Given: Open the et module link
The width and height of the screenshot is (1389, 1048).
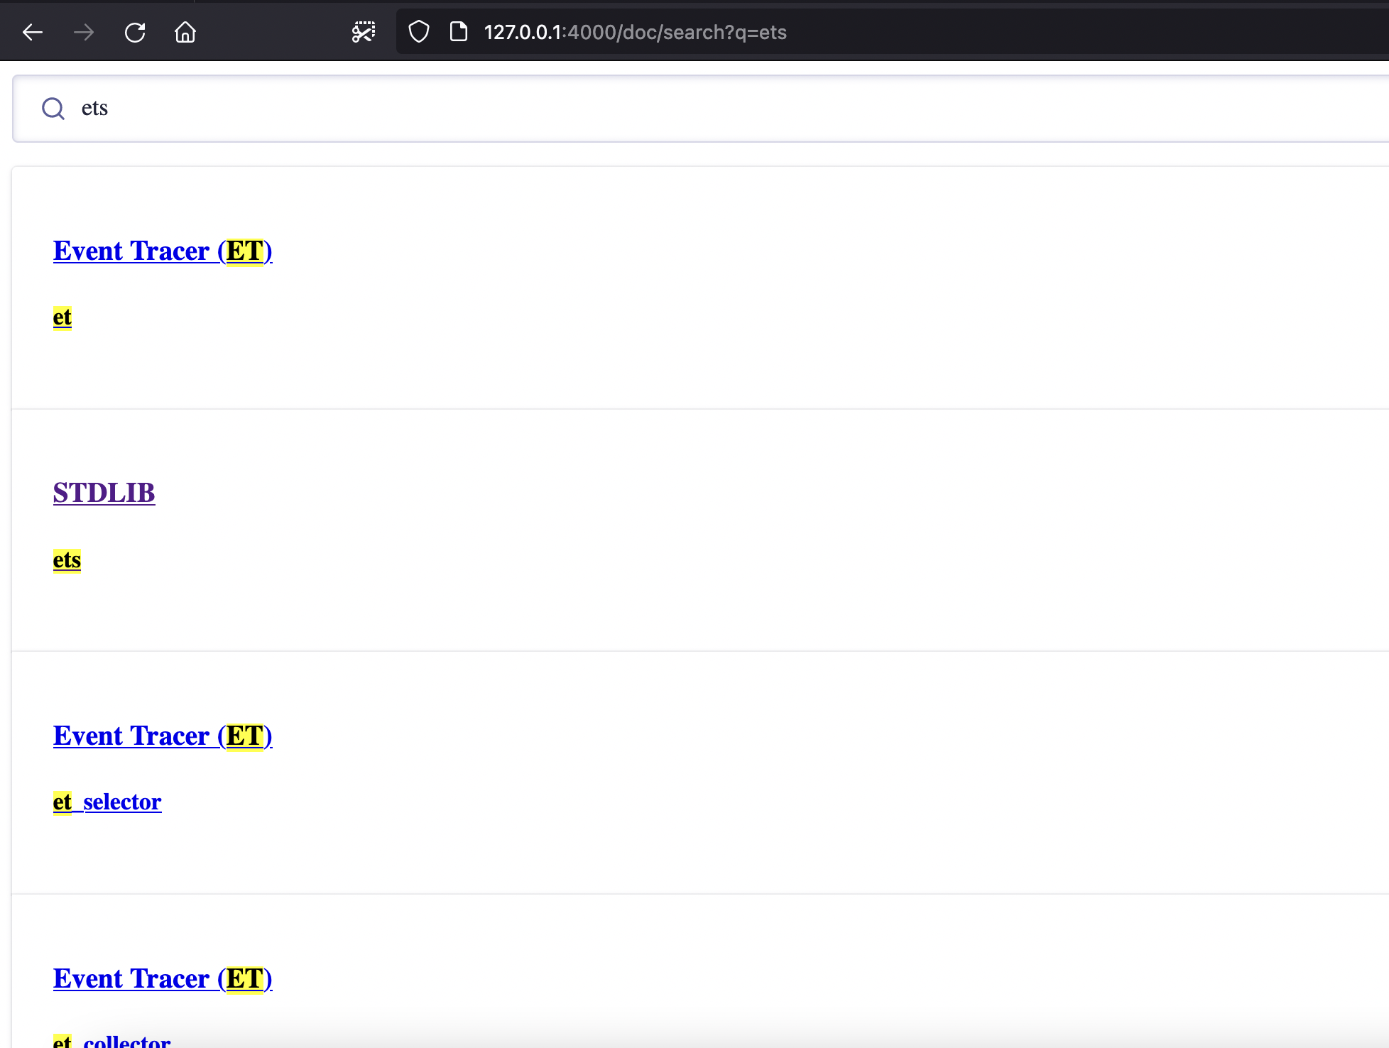Looking at the screenshot, I should (x=62, y=317).
